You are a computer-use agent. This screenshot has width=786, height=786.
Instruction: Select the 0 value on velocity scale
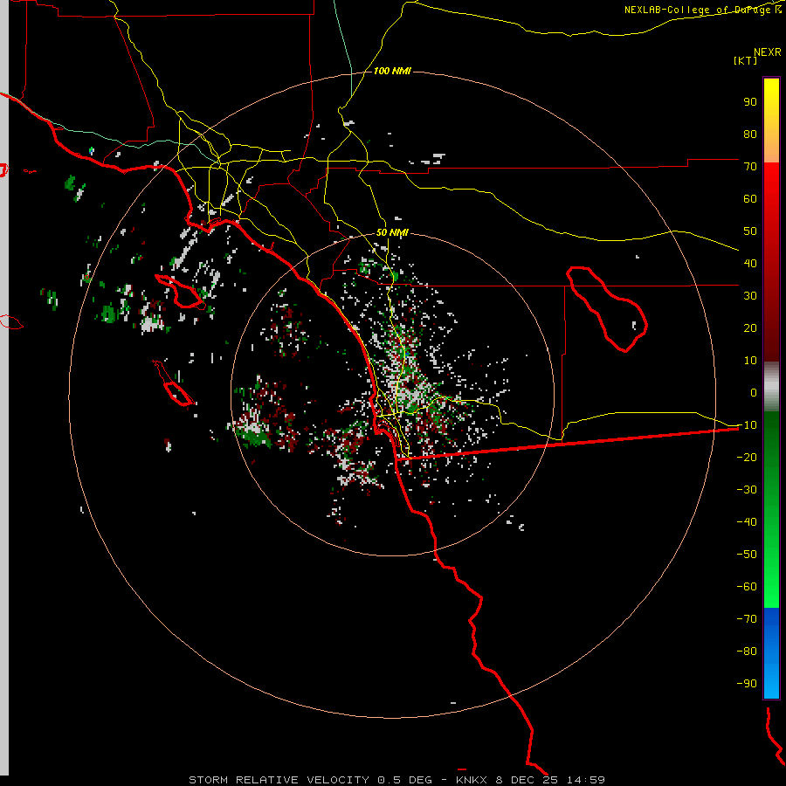coord(754,392)
